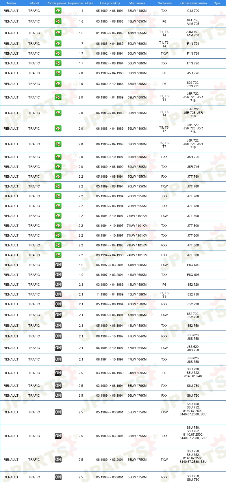Click diesel ON icon in 08.1989 2.5 TXW row
The height and width of the screenshot is (483, 226).
(x=58, y=460)
